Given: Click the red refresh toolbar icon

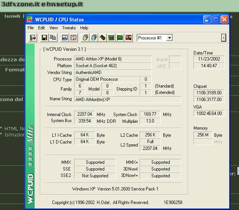Looking at the screenshot, I should pyautogui.click(x=73, y=38).
